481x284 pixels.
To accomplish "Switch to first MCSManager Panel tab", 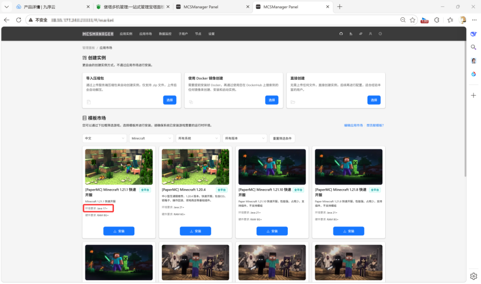I will pos(213,7).
